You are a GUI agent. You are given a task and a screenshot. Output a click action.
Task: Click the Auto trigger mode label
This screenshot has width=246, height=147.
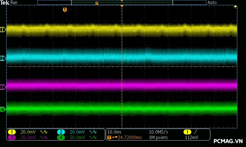point(212,2)
